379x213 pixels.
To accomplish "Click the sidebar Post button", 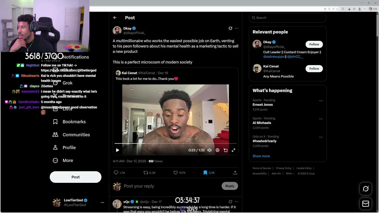I will pos(76,177).
